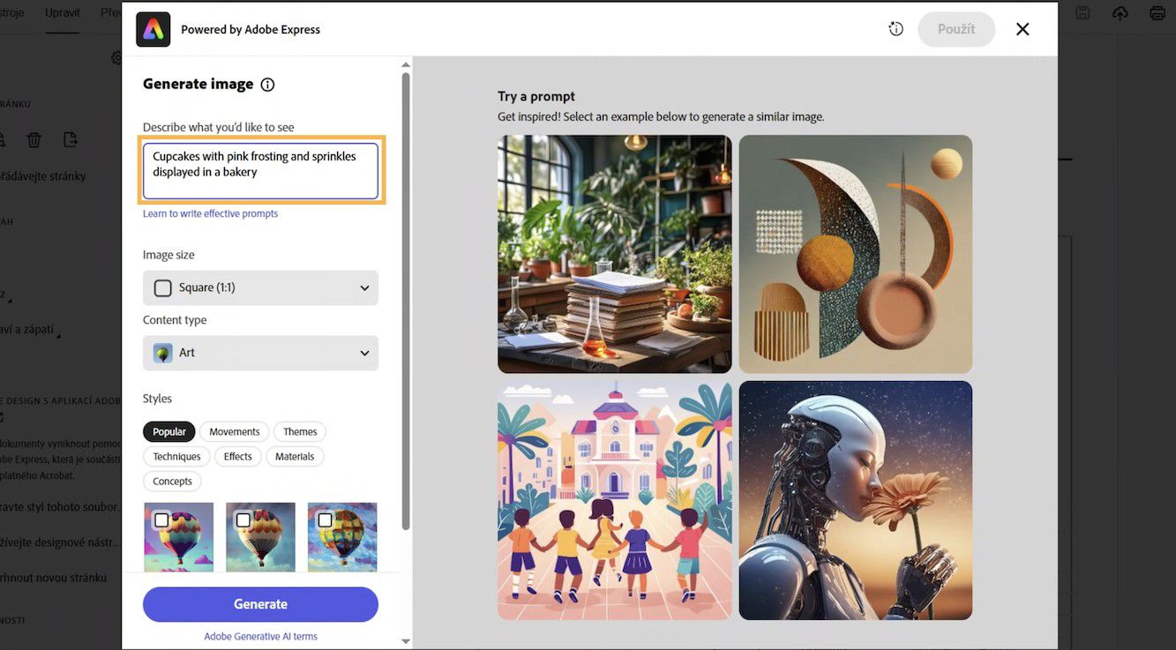Click the save icon in the top toolbar

click(x=1082, y=12)
